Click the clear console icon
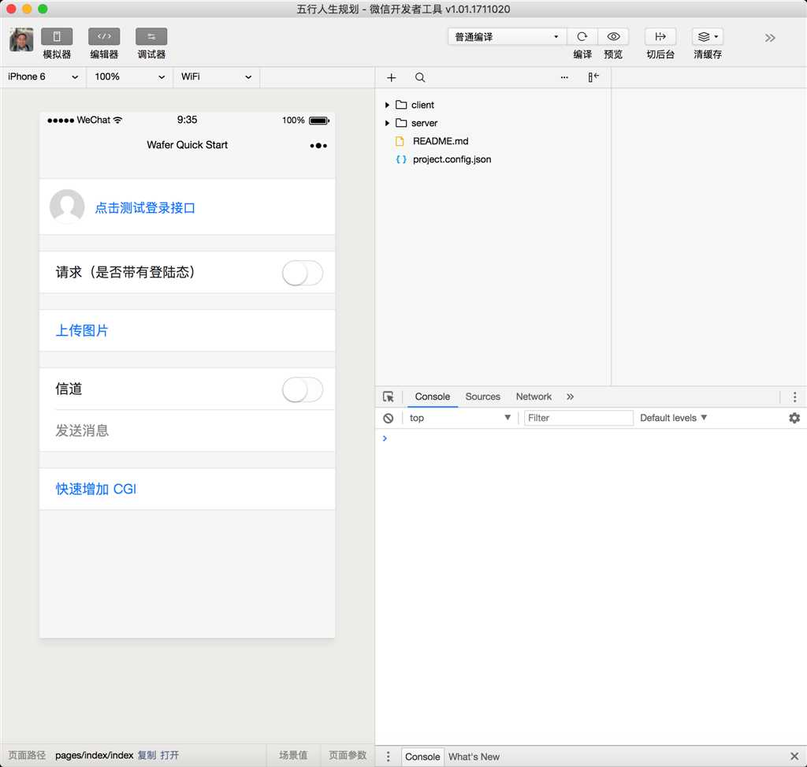The image size is (807, 767). tap(388, 418)
